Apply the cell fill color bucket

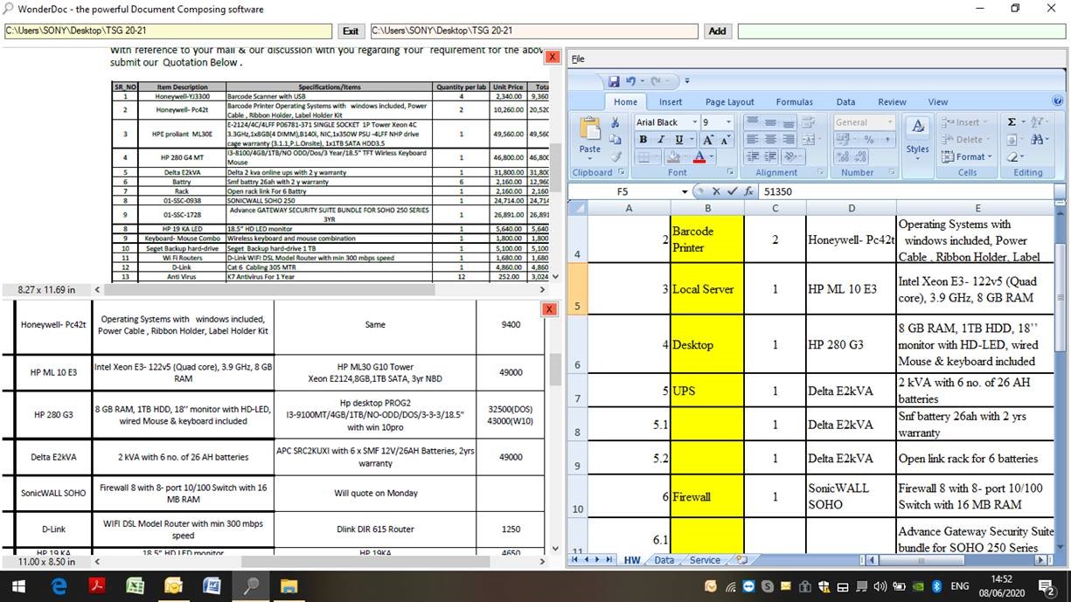(x=672, y=157)
